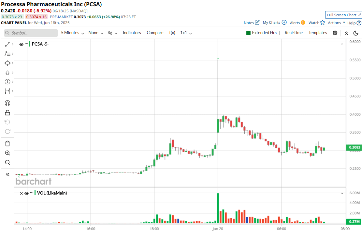Click the Full Screen Chart button
Viewport: 362px width, 231px height.
click(x=343, y=15)
